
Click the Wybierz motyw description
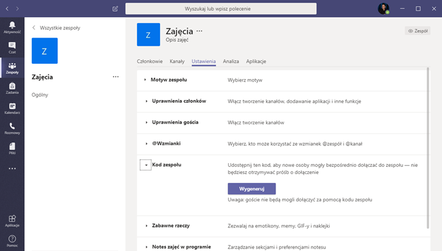(x=245, y=80)
